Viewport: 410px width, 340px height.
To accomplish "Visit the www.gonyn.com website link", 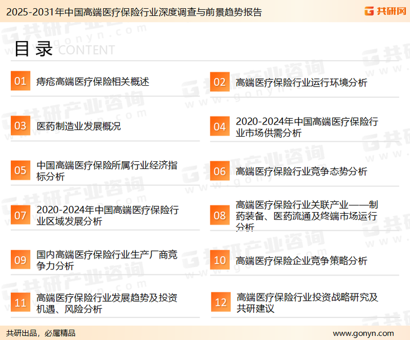I will click(363, 333).
